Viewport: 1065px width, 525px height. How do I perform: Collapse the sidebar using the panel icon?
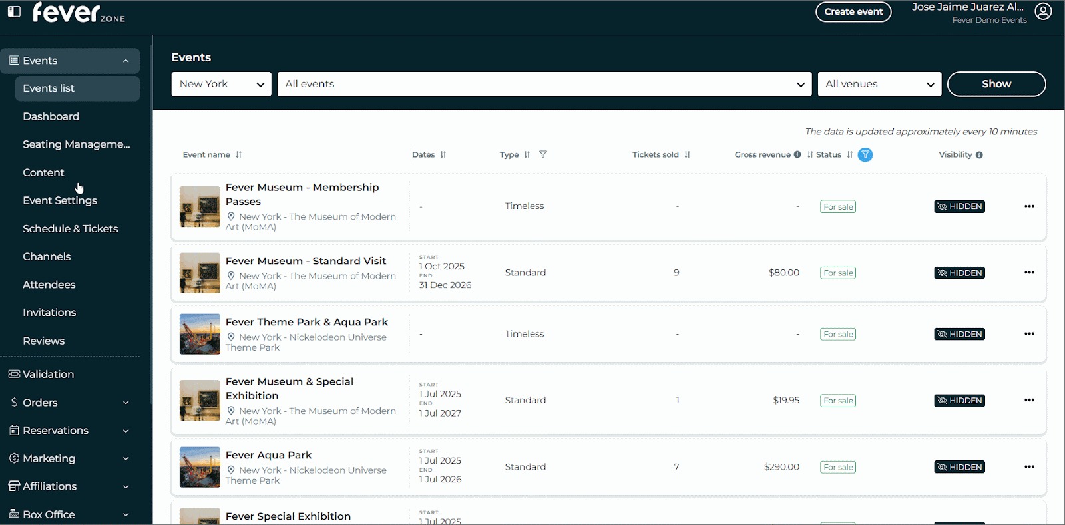(14, 11)
